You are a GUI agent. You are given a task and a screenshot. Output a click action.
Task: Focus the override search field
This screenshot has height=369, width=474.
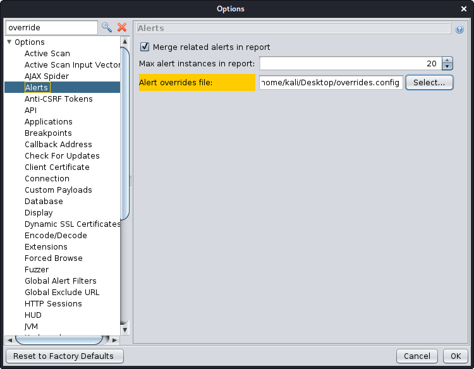(x=52, y=28)
